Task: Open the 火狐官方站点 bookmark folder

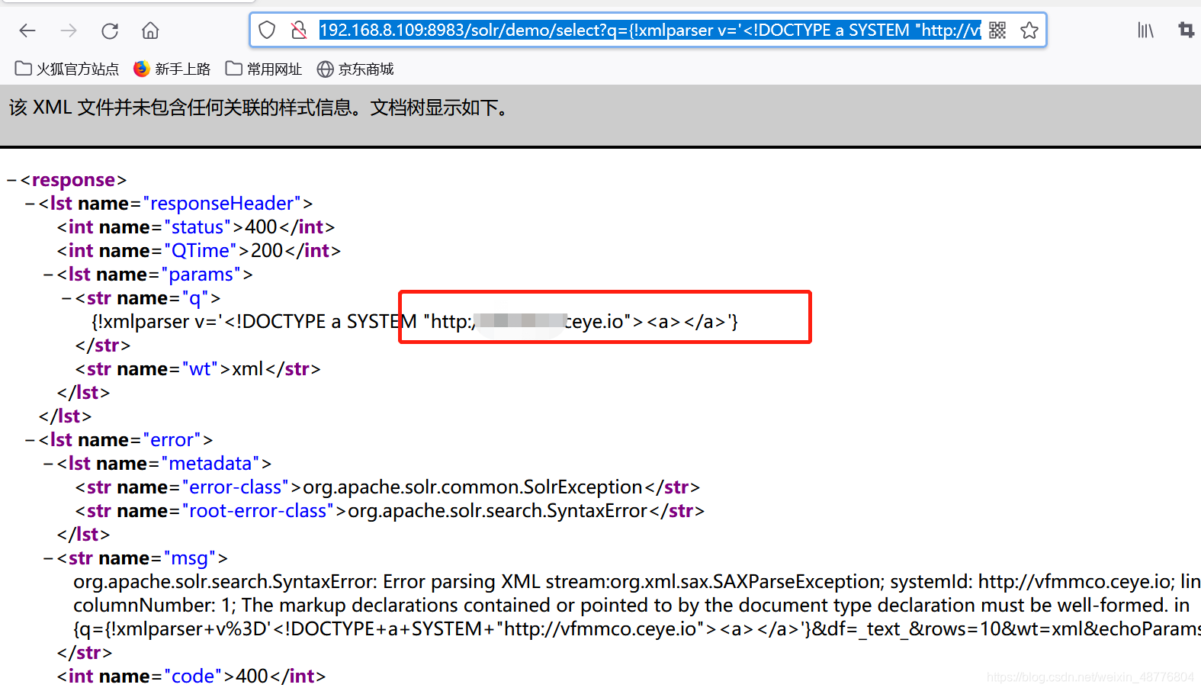Action: click(x=67, y=69)
